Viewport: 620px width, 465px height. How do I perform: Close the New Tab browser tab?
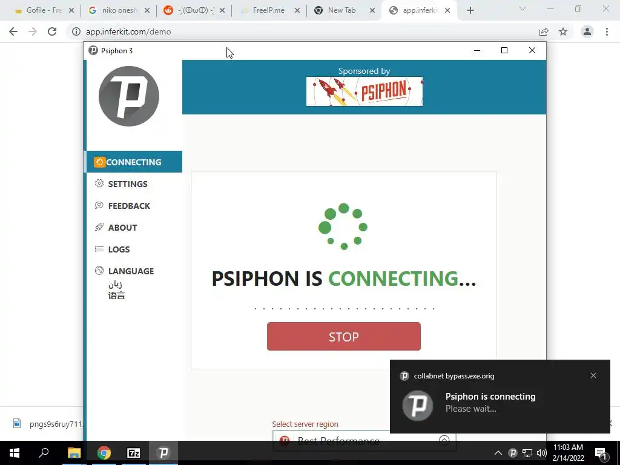coord(372,11)
